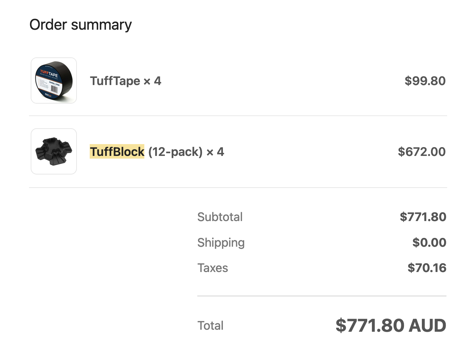Click the TuffBlock product thumbnail image
This screenshot has width=464, height=353.
pyautogui.click(x=54, y=151)
